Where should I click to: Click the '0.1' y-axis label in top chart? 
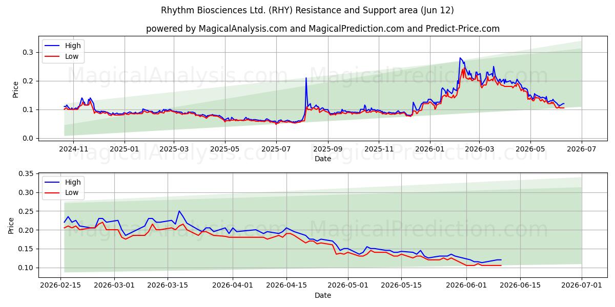[28, 109]
